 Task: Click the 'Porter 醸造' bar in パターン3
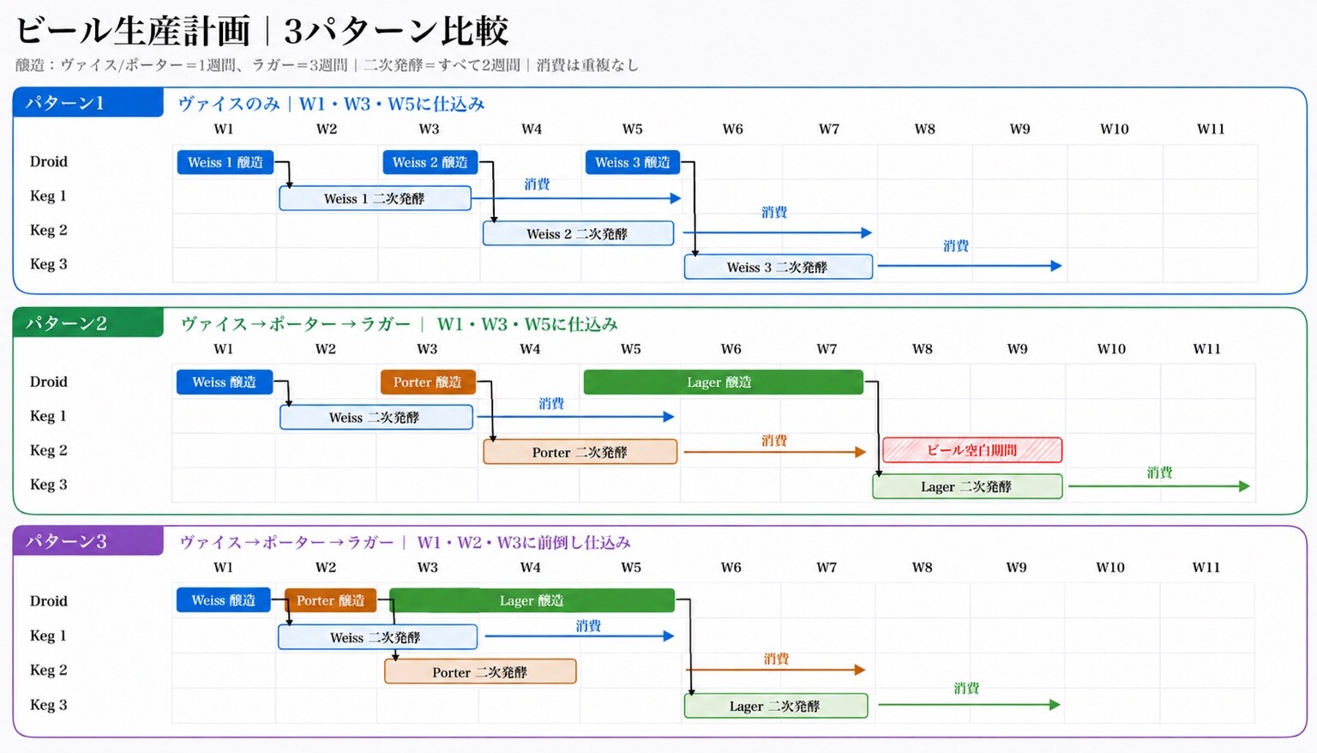click(332, 600)
